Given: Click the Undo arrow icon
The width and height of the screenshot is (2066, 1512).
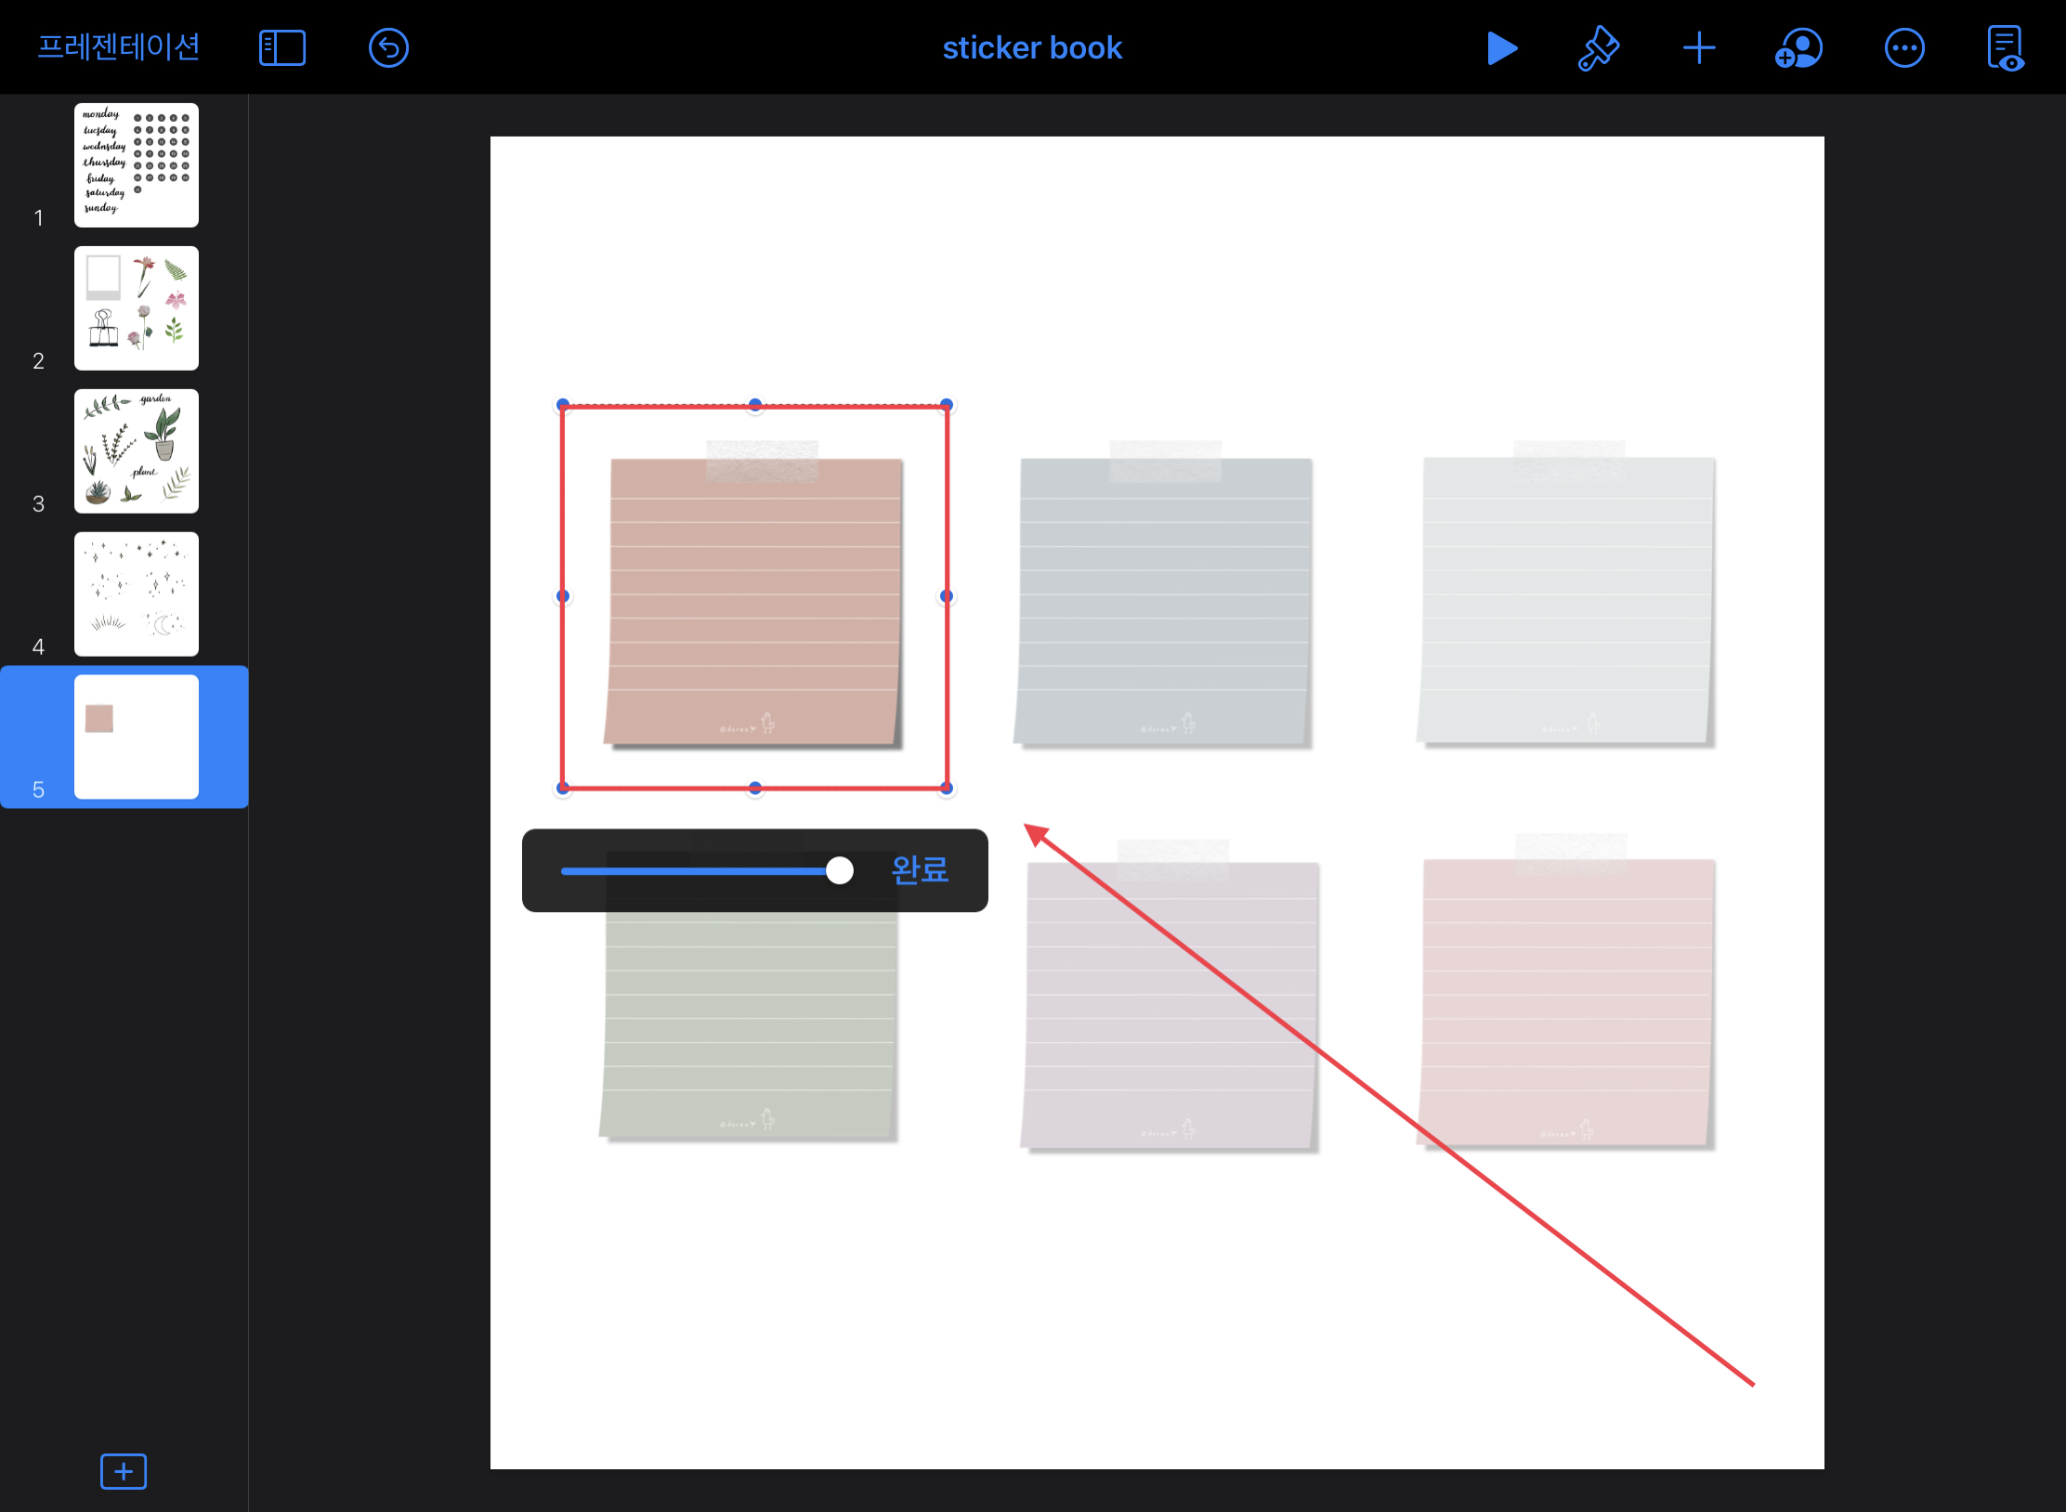Looking at the screenshot, I should [388, 48].
